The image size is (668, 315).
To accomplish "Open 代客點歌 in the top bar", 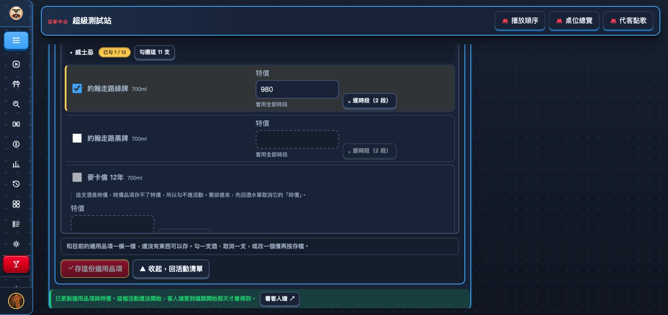I will tap(628, 20).
